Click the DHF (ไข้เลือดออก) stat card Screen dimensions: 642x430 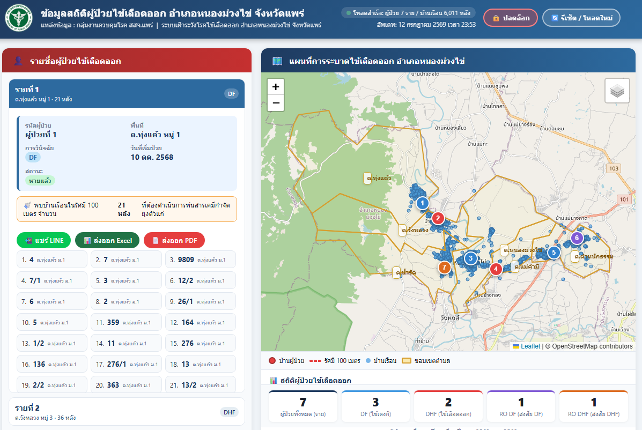[448, 406]
